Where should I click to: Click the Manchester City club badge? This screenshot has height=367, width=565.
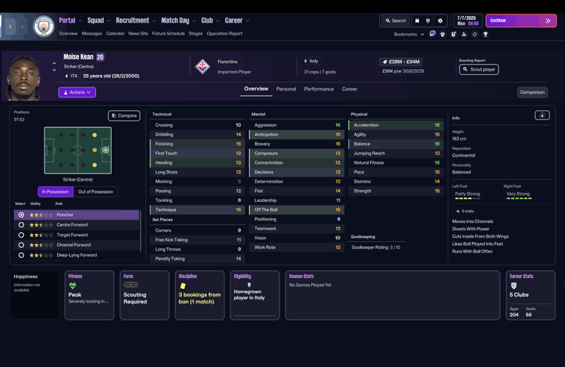pos(44,26)
